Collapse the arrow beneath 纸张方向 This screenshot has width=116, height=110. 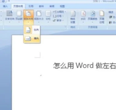tap(28, 22)
